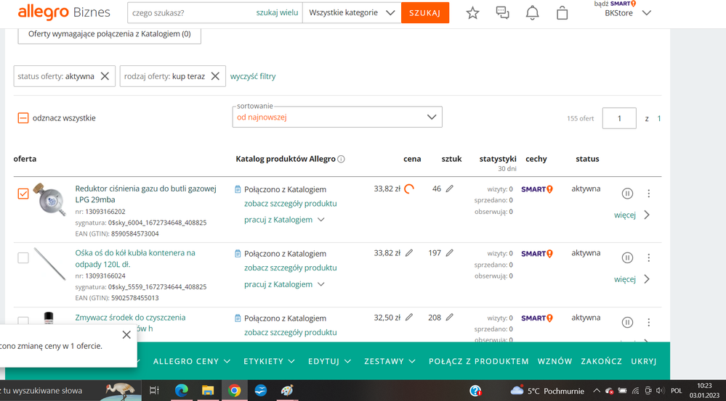Viewport: 726px width, 401px height.
Task: Edit quantity pencil for Ośka offer
Action: pos(449,252)
